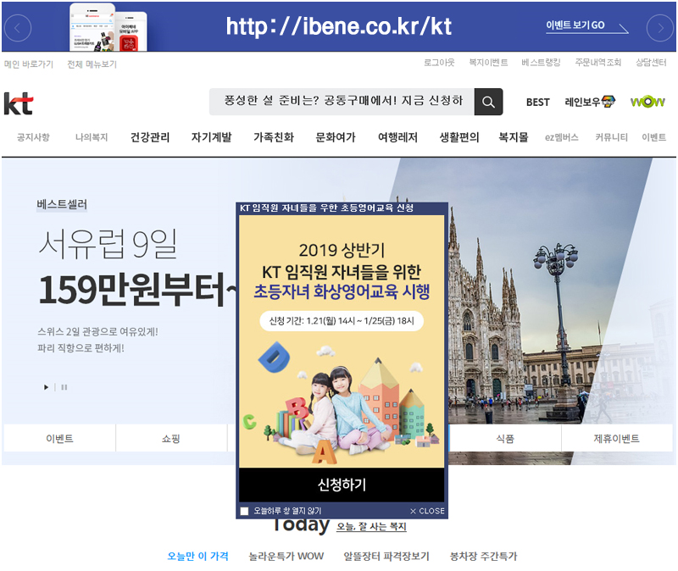Screen dimensions: 678x571
Task: Open the WOW logo link
Action: 647,102
